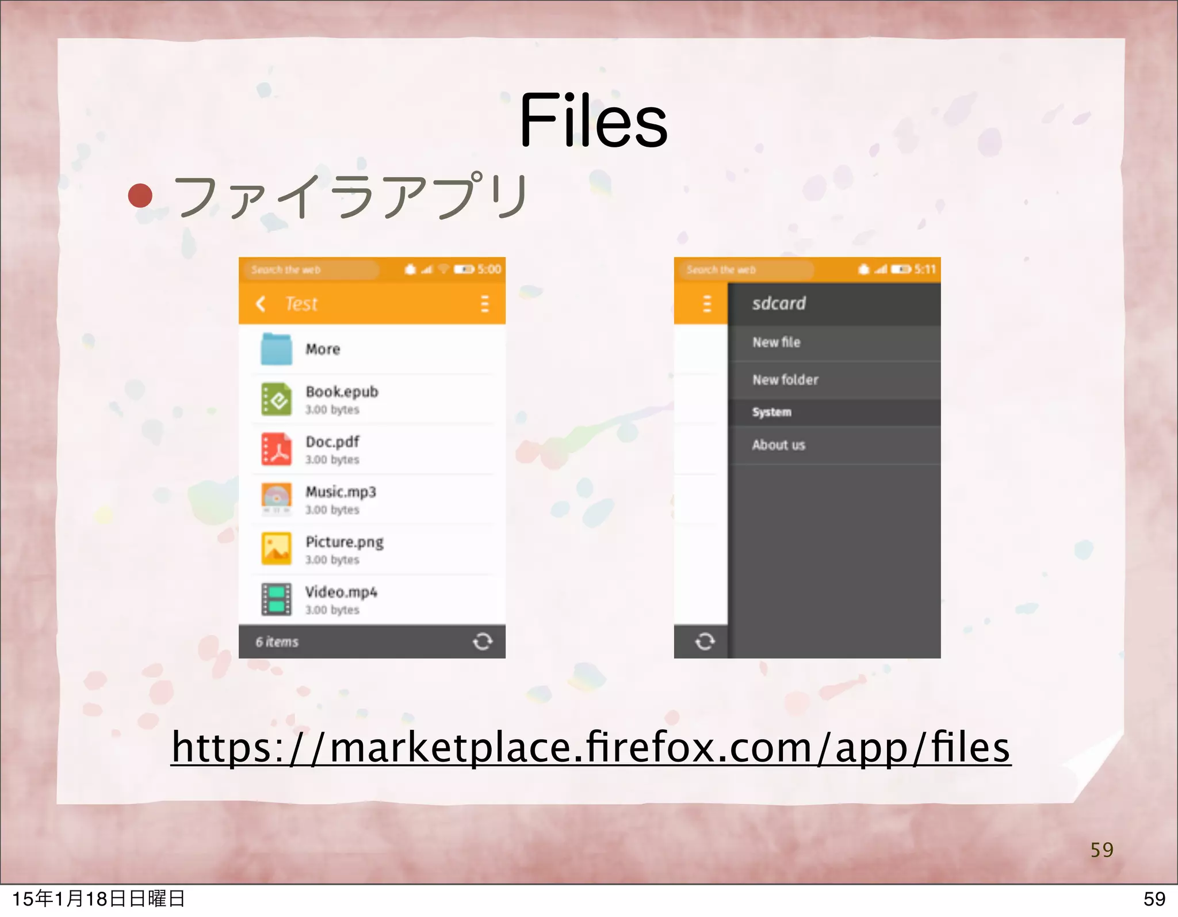Image resolution: width=1178 pixels, height=917 pixels.
Task: Click the 'Doc.pdf' file name
Action: (x=332, y=442)
